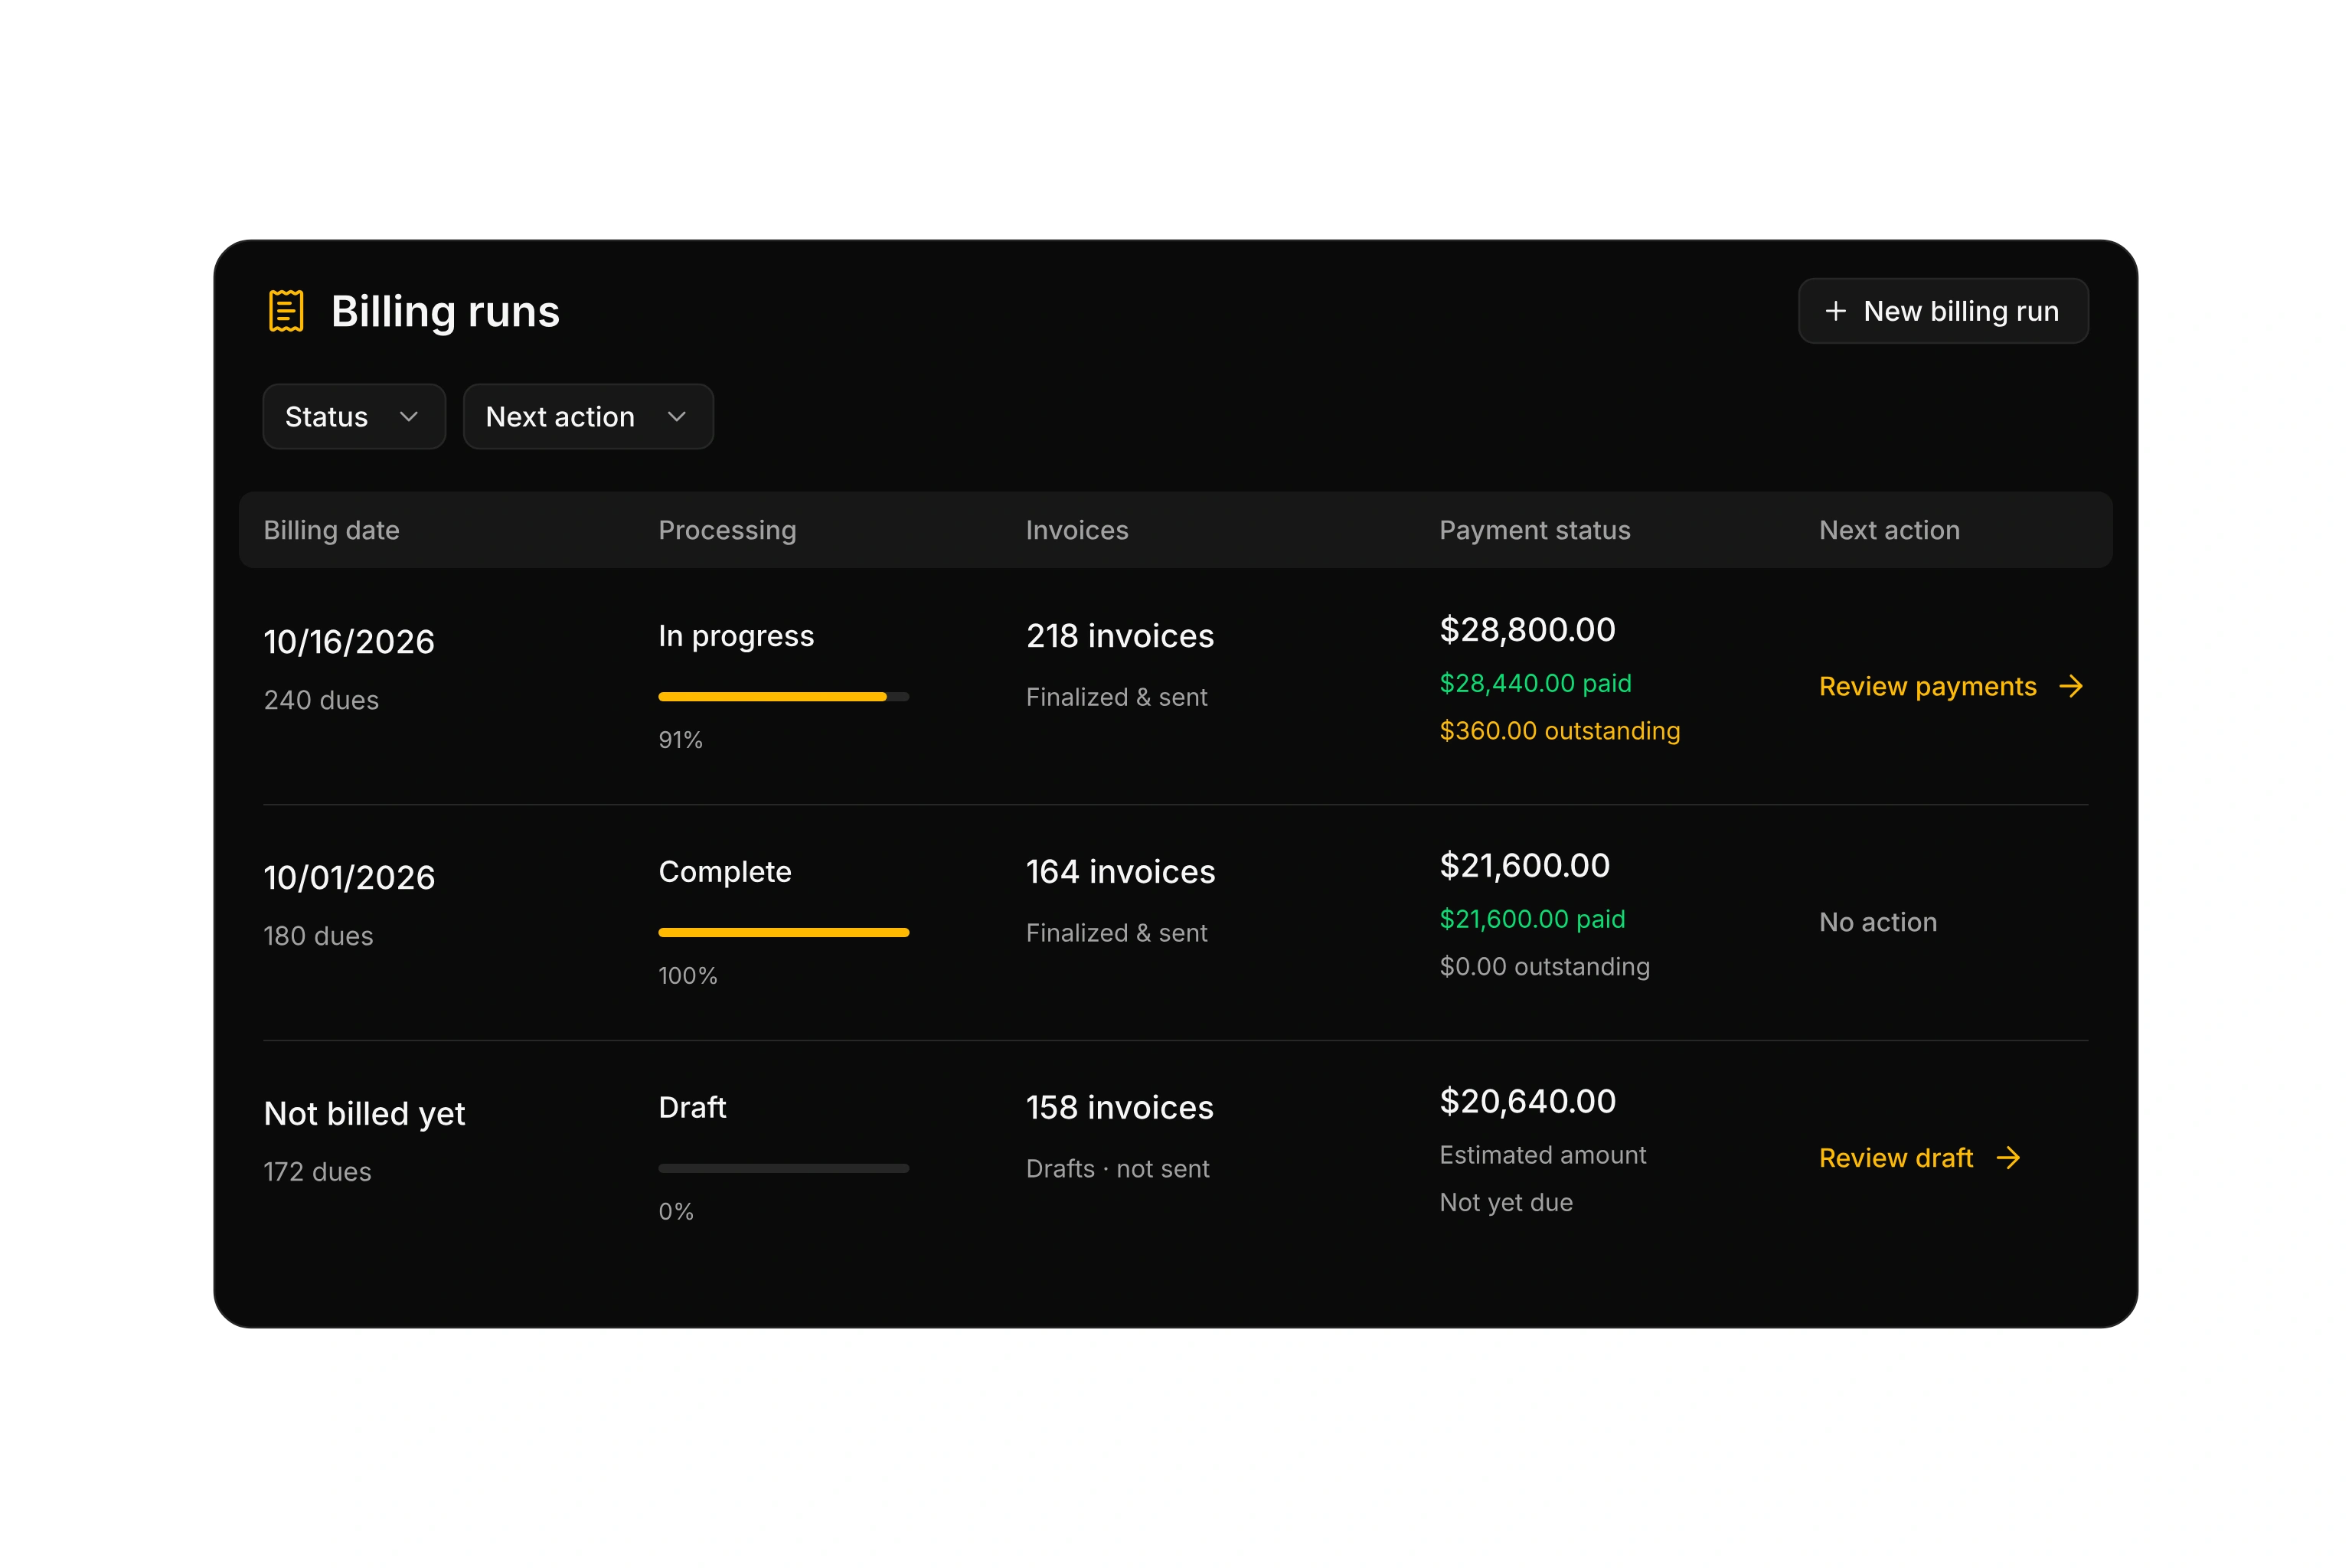This screenshot has height=1568, width=2352.
Task: Click the In progress status label
Action: pos(736,637)
